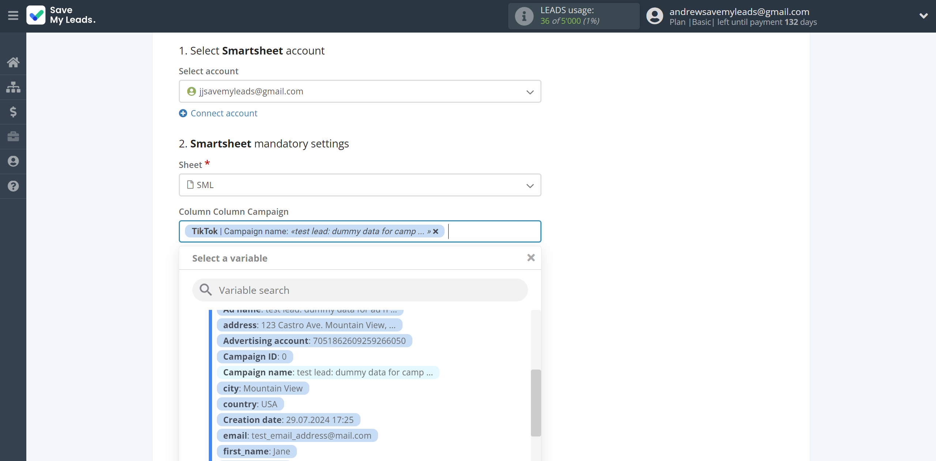This screenshot has width=936, height=461.
Task: Open the billing dollar icon
Action: pyautogui.click(x=13, y=112)
